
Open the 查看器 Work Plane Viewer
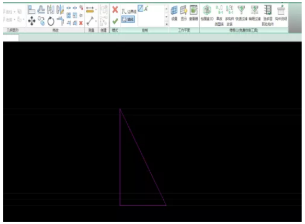[x=194, y=13]
